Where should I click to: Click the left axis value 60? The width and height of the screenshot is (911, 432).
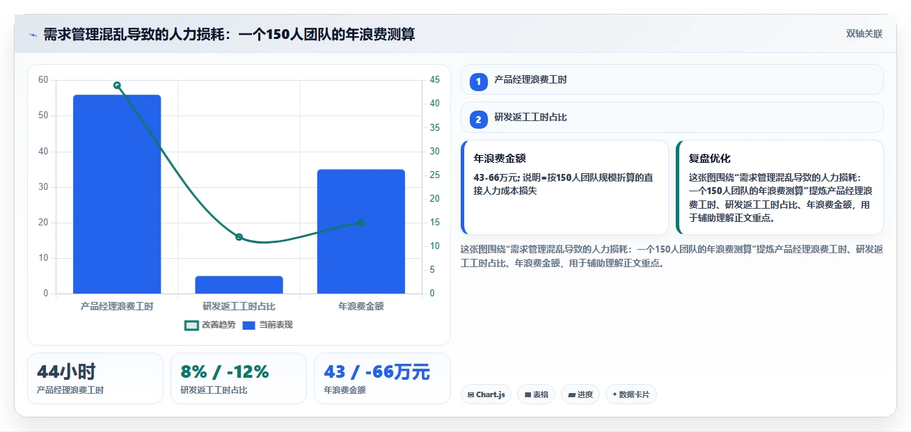tap(43, 80)
